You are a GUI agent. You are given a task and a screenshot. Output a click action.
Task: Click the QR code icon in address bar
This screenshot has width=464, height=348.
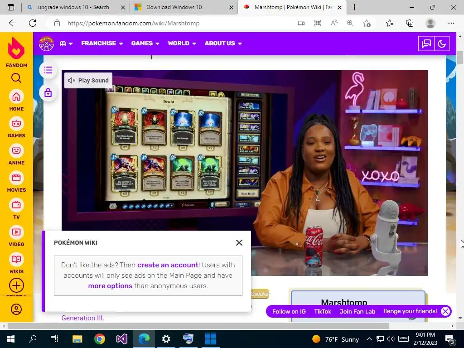point(318,23)
